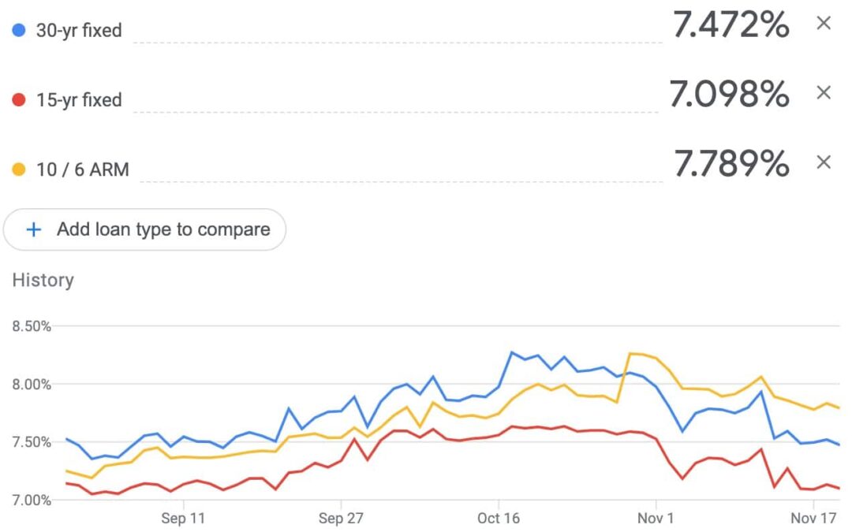Remove the 30-yr fixed loan row
The image size is (852, 532).
pyautogui.click(x=823, y=24)
